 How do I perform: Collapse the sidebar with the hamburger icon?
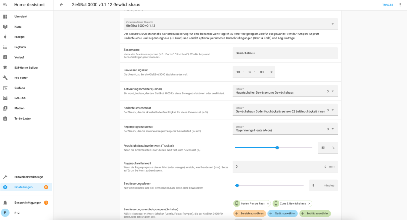pos(5,5)
